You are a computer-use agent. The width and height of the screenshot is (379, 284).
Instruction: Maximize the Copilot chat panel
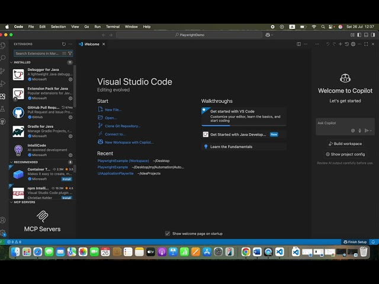pos(366,44)
